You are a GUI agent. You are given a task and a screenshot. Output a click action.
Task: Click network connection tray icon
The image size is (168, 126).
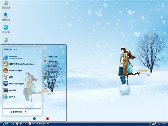coord(155,124)
